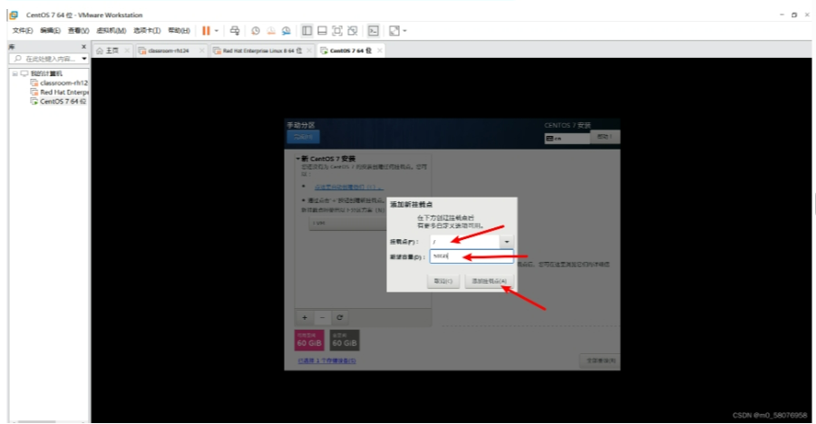Open the 查看(V) menu
The image size is (816, 424).
click(x=78, y=31)
